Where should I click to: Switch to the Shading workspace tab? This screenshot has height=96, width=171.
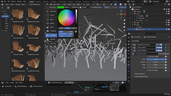[71, 2]
